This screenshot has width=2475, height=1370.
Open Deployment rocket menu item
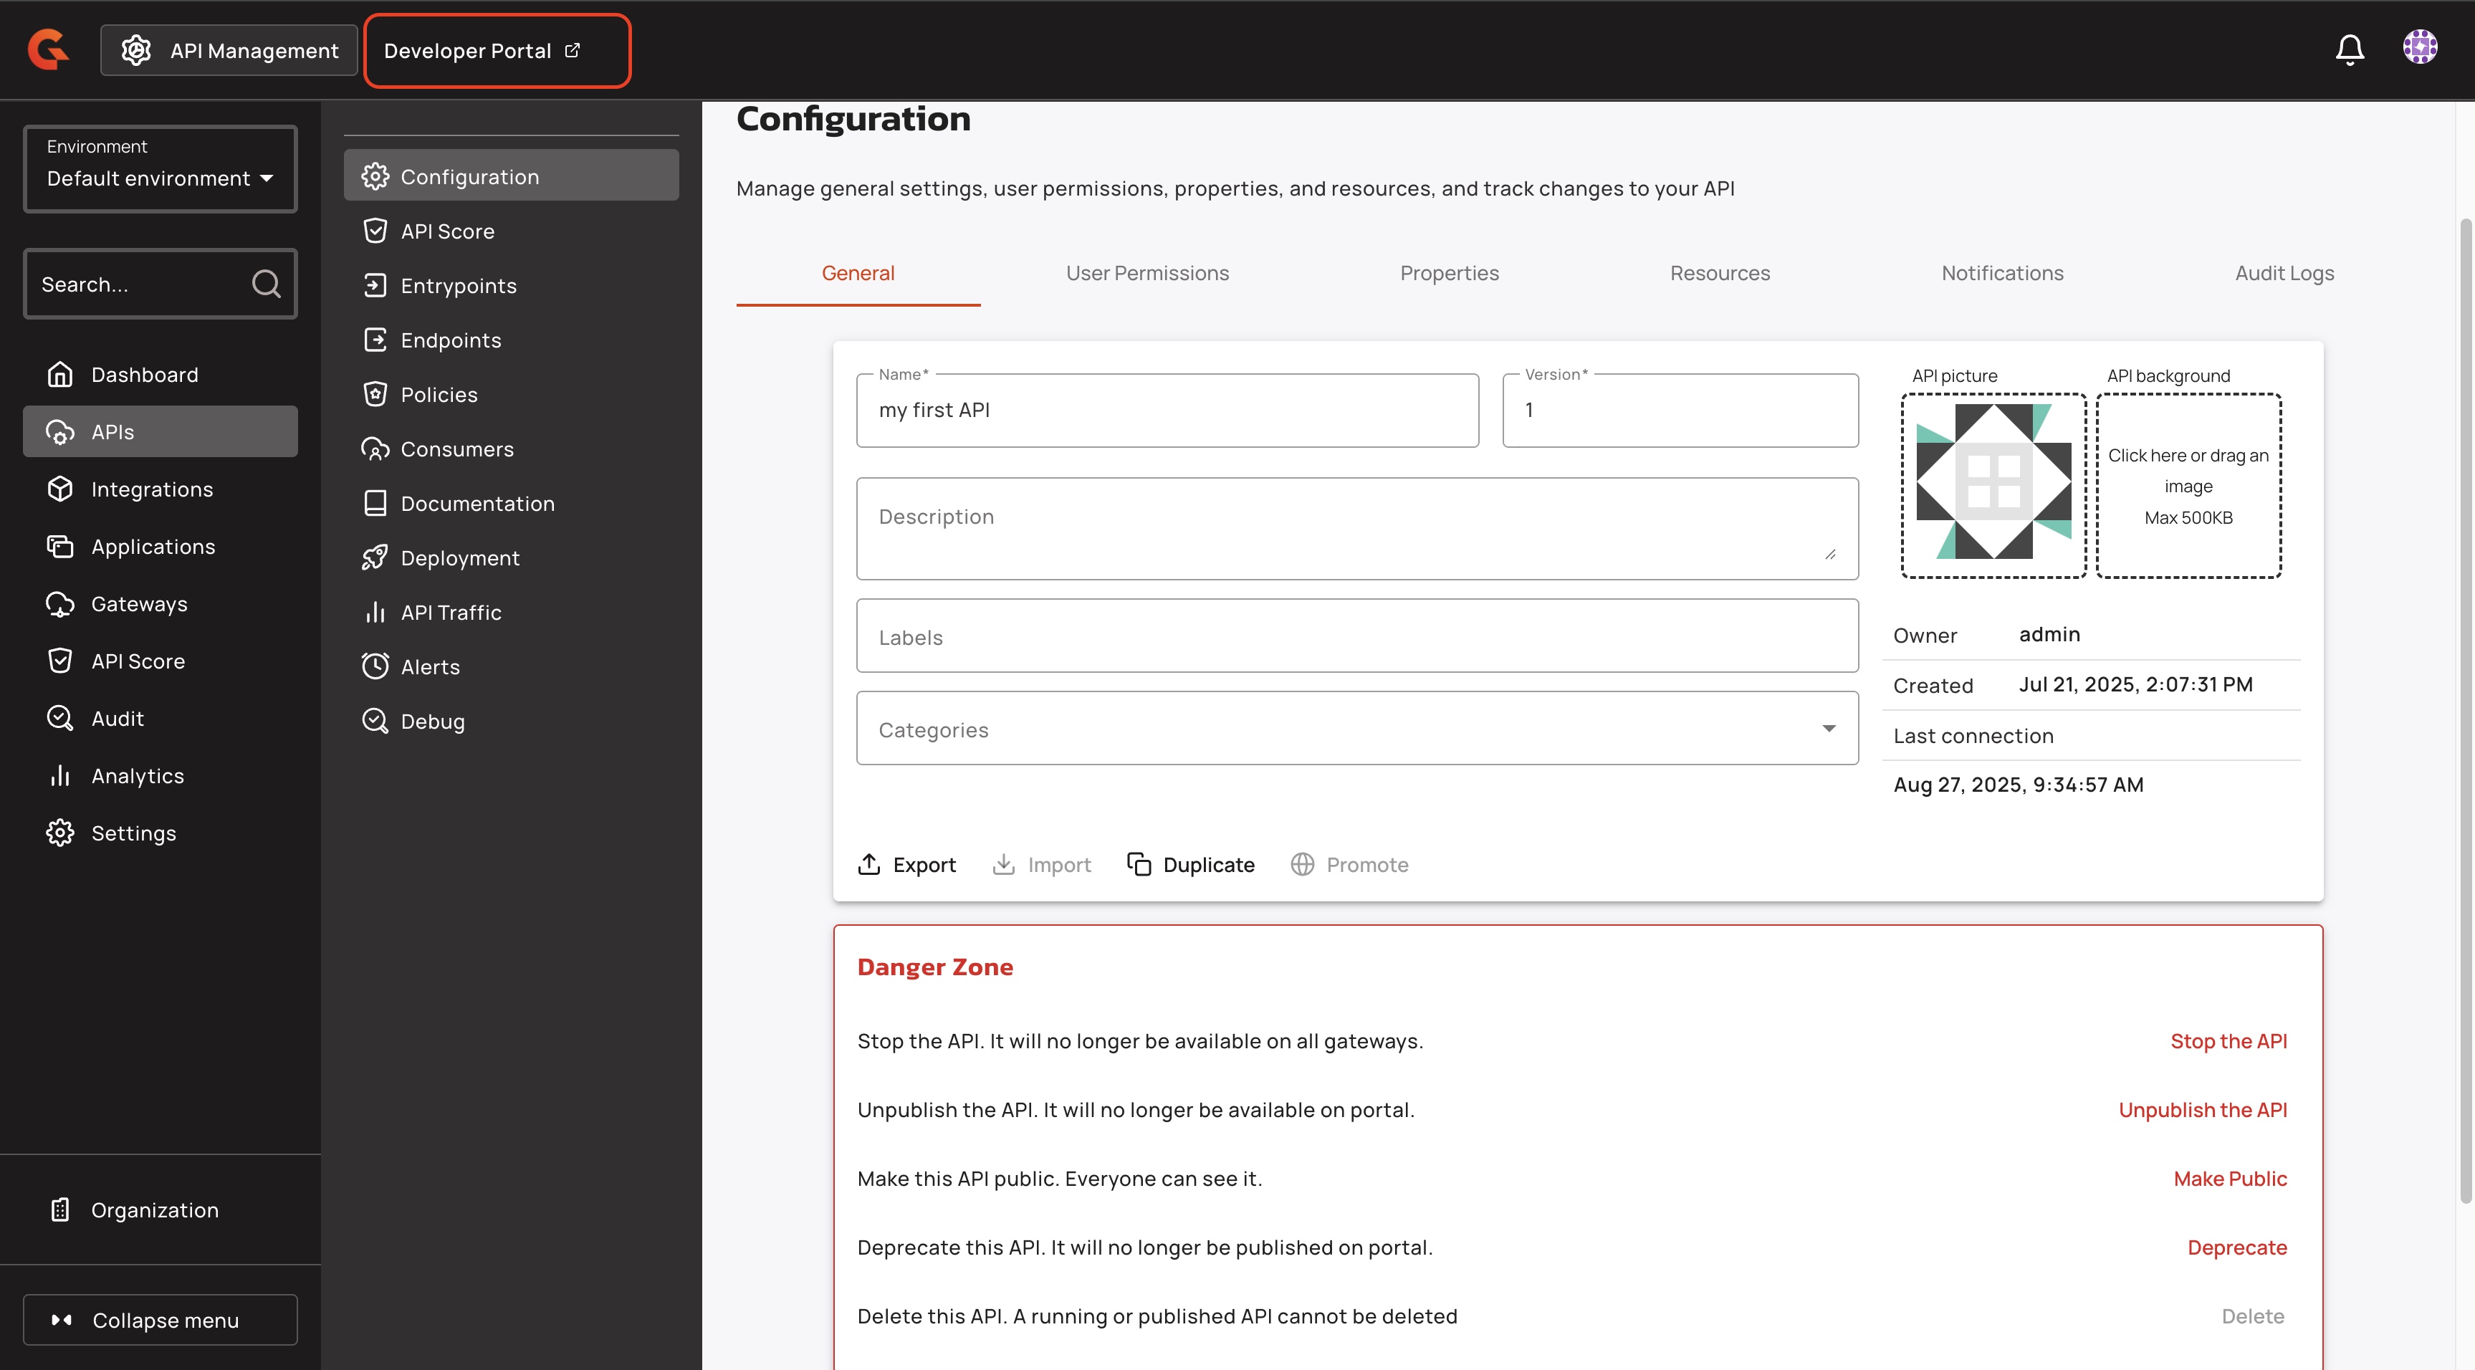tap(459, 558)
